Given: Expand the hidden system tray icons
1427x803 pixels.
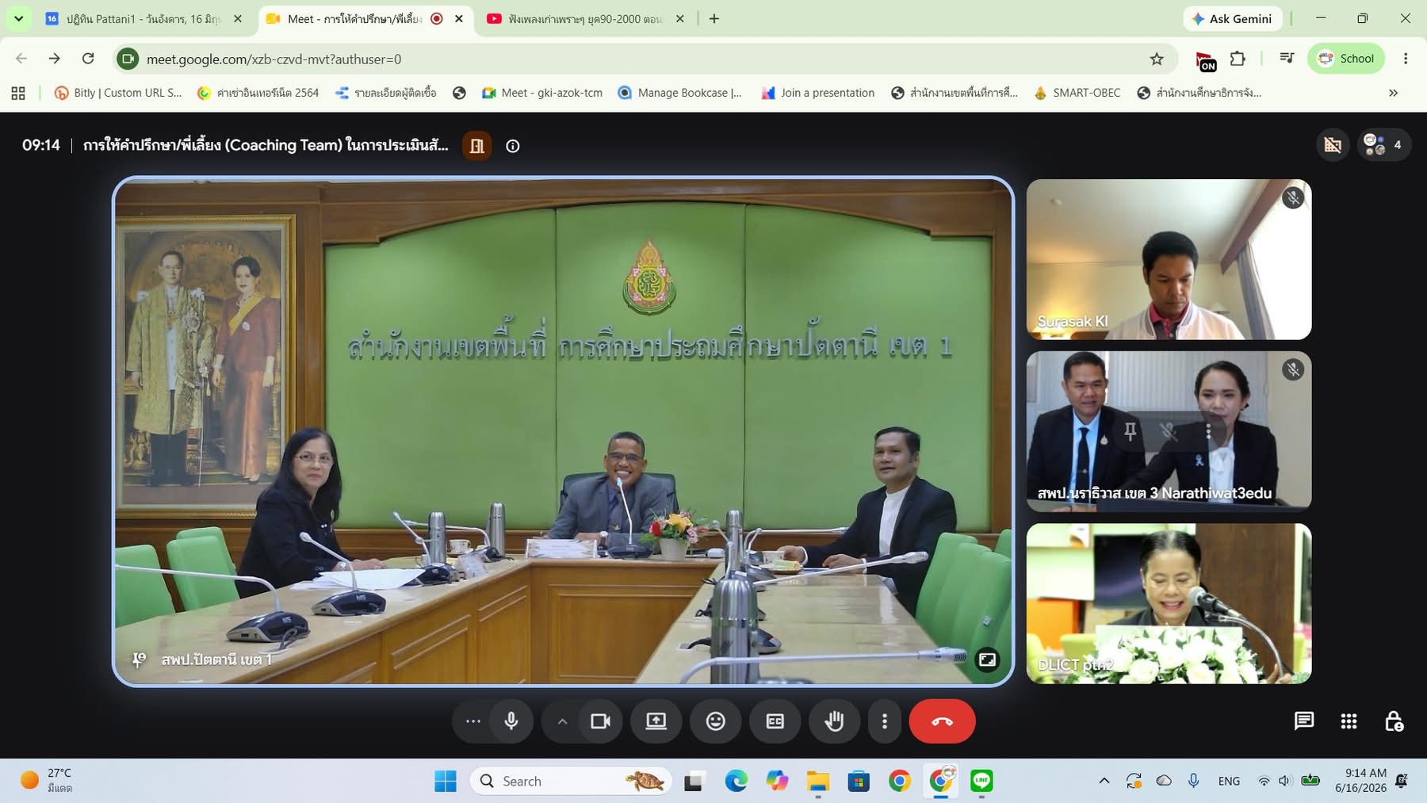Looking at the screenshot, I should [1104, 781].
